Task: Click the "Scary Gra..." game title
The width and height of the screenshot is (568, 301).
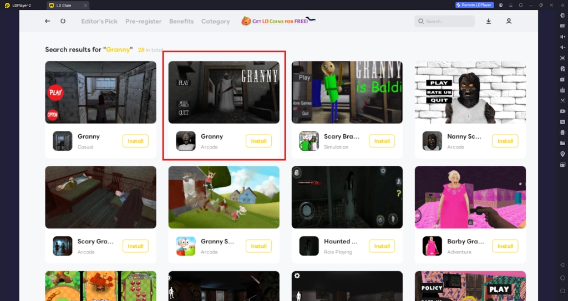Action: click(95, 241)
